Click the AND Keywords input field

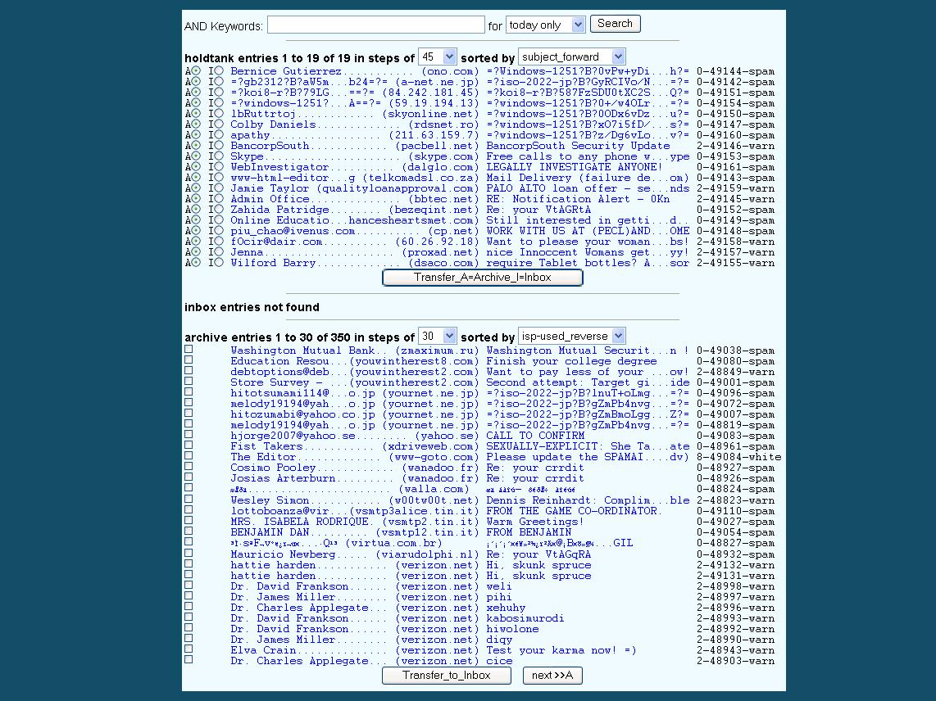point(375,25)
